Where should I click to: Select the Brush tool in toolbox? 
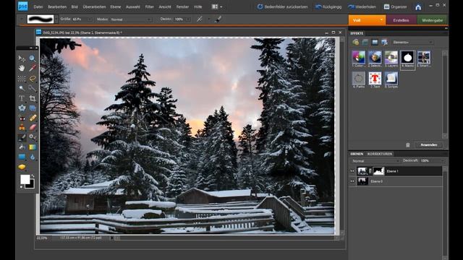click(x=22, y=137)
